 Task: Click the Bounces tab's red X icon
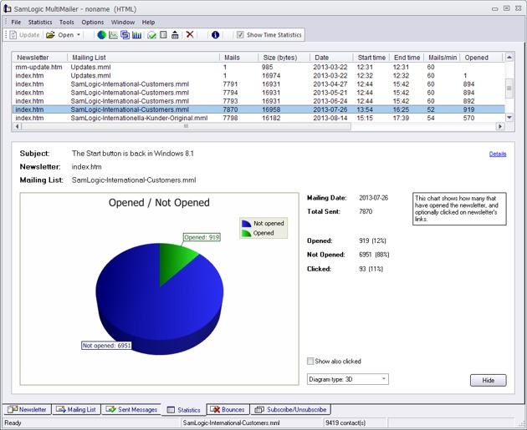point(215,409)
